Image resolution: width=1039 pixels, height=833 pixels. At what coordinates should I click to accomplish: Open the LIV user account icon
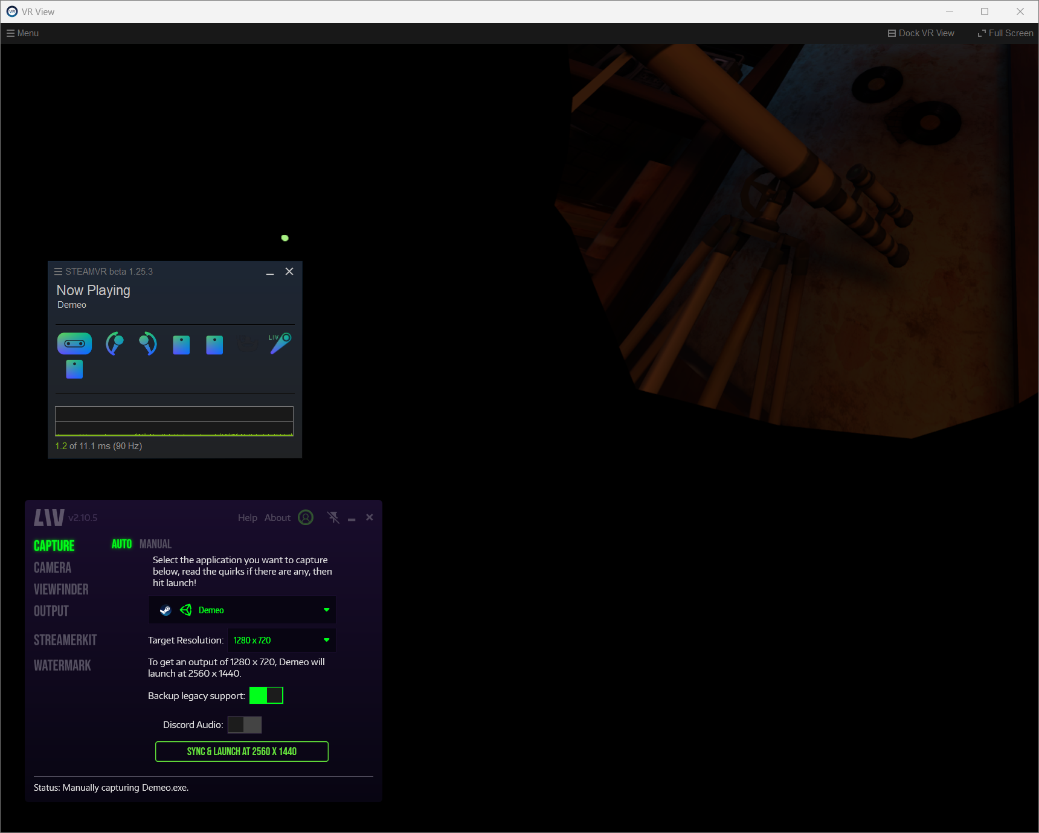coord(306,517)
